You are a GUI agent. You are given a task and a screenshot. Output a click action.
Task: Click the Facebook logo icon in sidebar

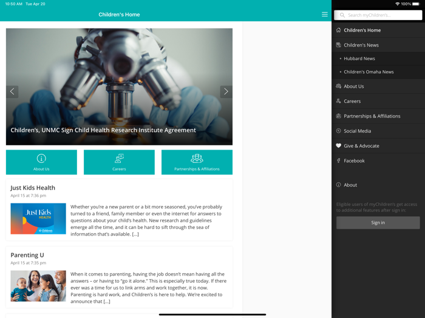click(x=339, y=161)
